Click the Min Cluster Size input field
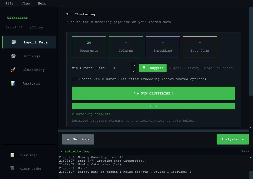Screen dimensions: 253x179 tap(120, 68)
